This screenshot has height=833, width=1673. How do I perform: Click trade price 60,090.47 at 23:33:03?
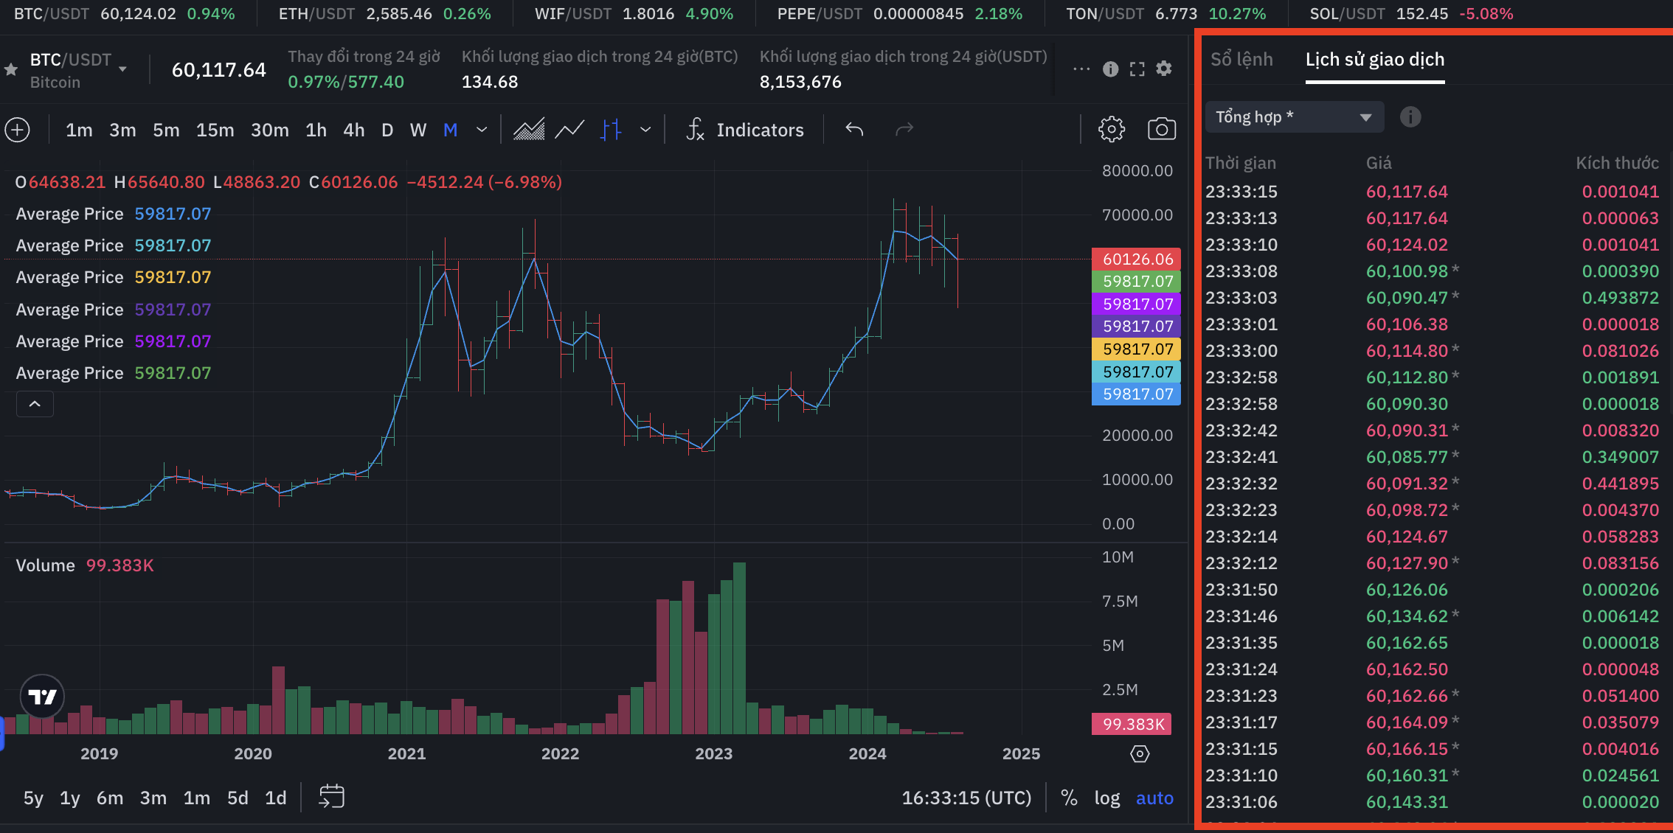1407,298
